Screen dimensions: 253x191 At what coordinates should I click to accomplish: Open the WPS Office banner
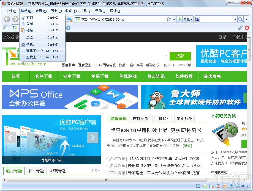point(70,97)
